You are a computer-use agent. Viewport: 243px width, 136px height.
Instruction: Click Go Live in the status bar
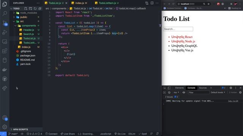coord(120,134)
